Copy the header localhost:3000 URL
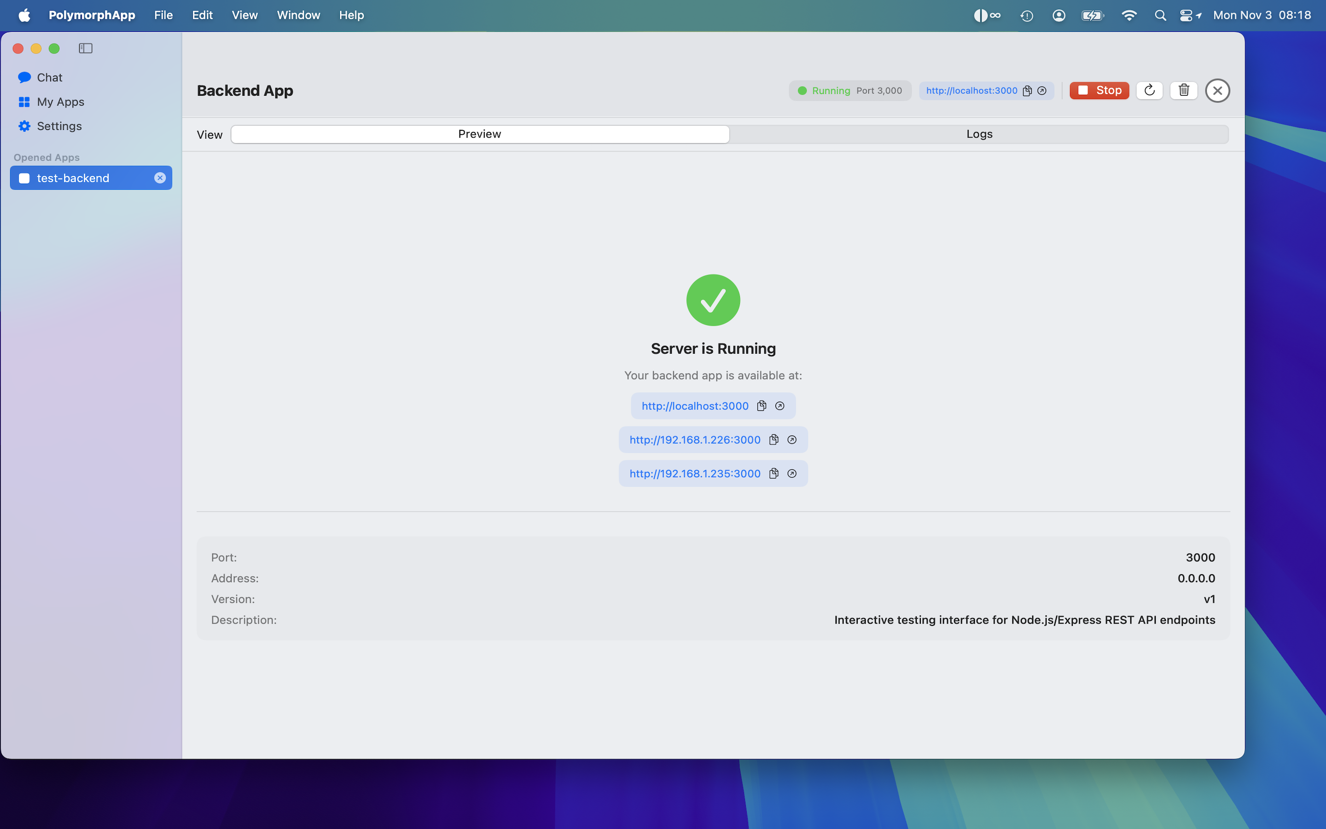Image resolution: width=1326 pixels, height=829 pixels. 1027,90
